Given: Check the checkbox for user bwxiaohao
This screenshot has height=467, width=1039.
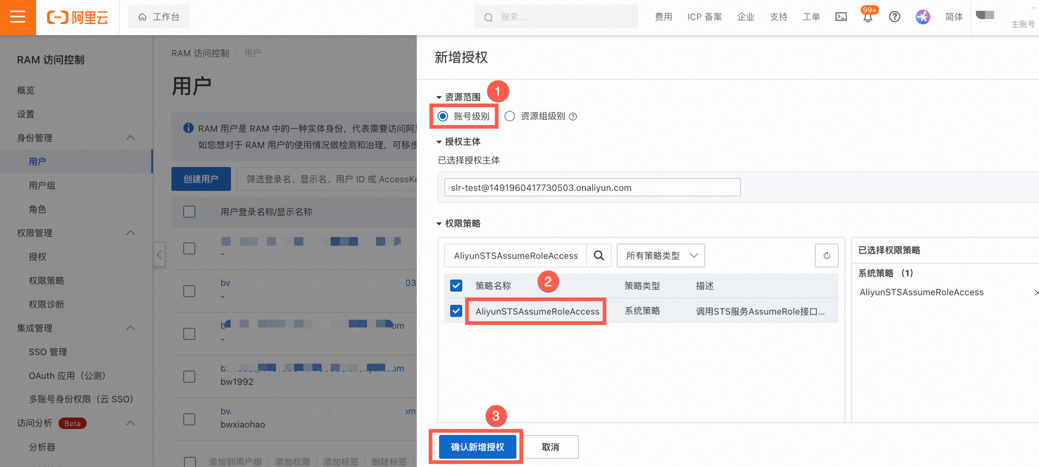Looking at the screenshot, I should [189, 419].
